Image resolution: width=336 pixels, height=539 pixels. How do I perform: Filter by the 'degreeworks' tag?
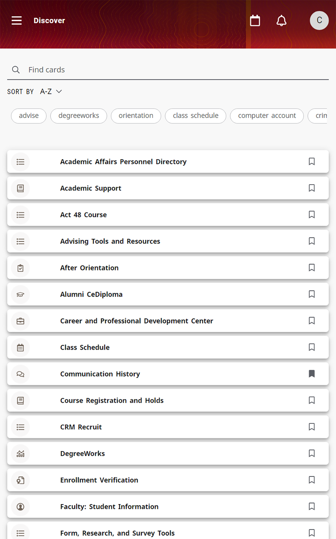pos(79,116)
